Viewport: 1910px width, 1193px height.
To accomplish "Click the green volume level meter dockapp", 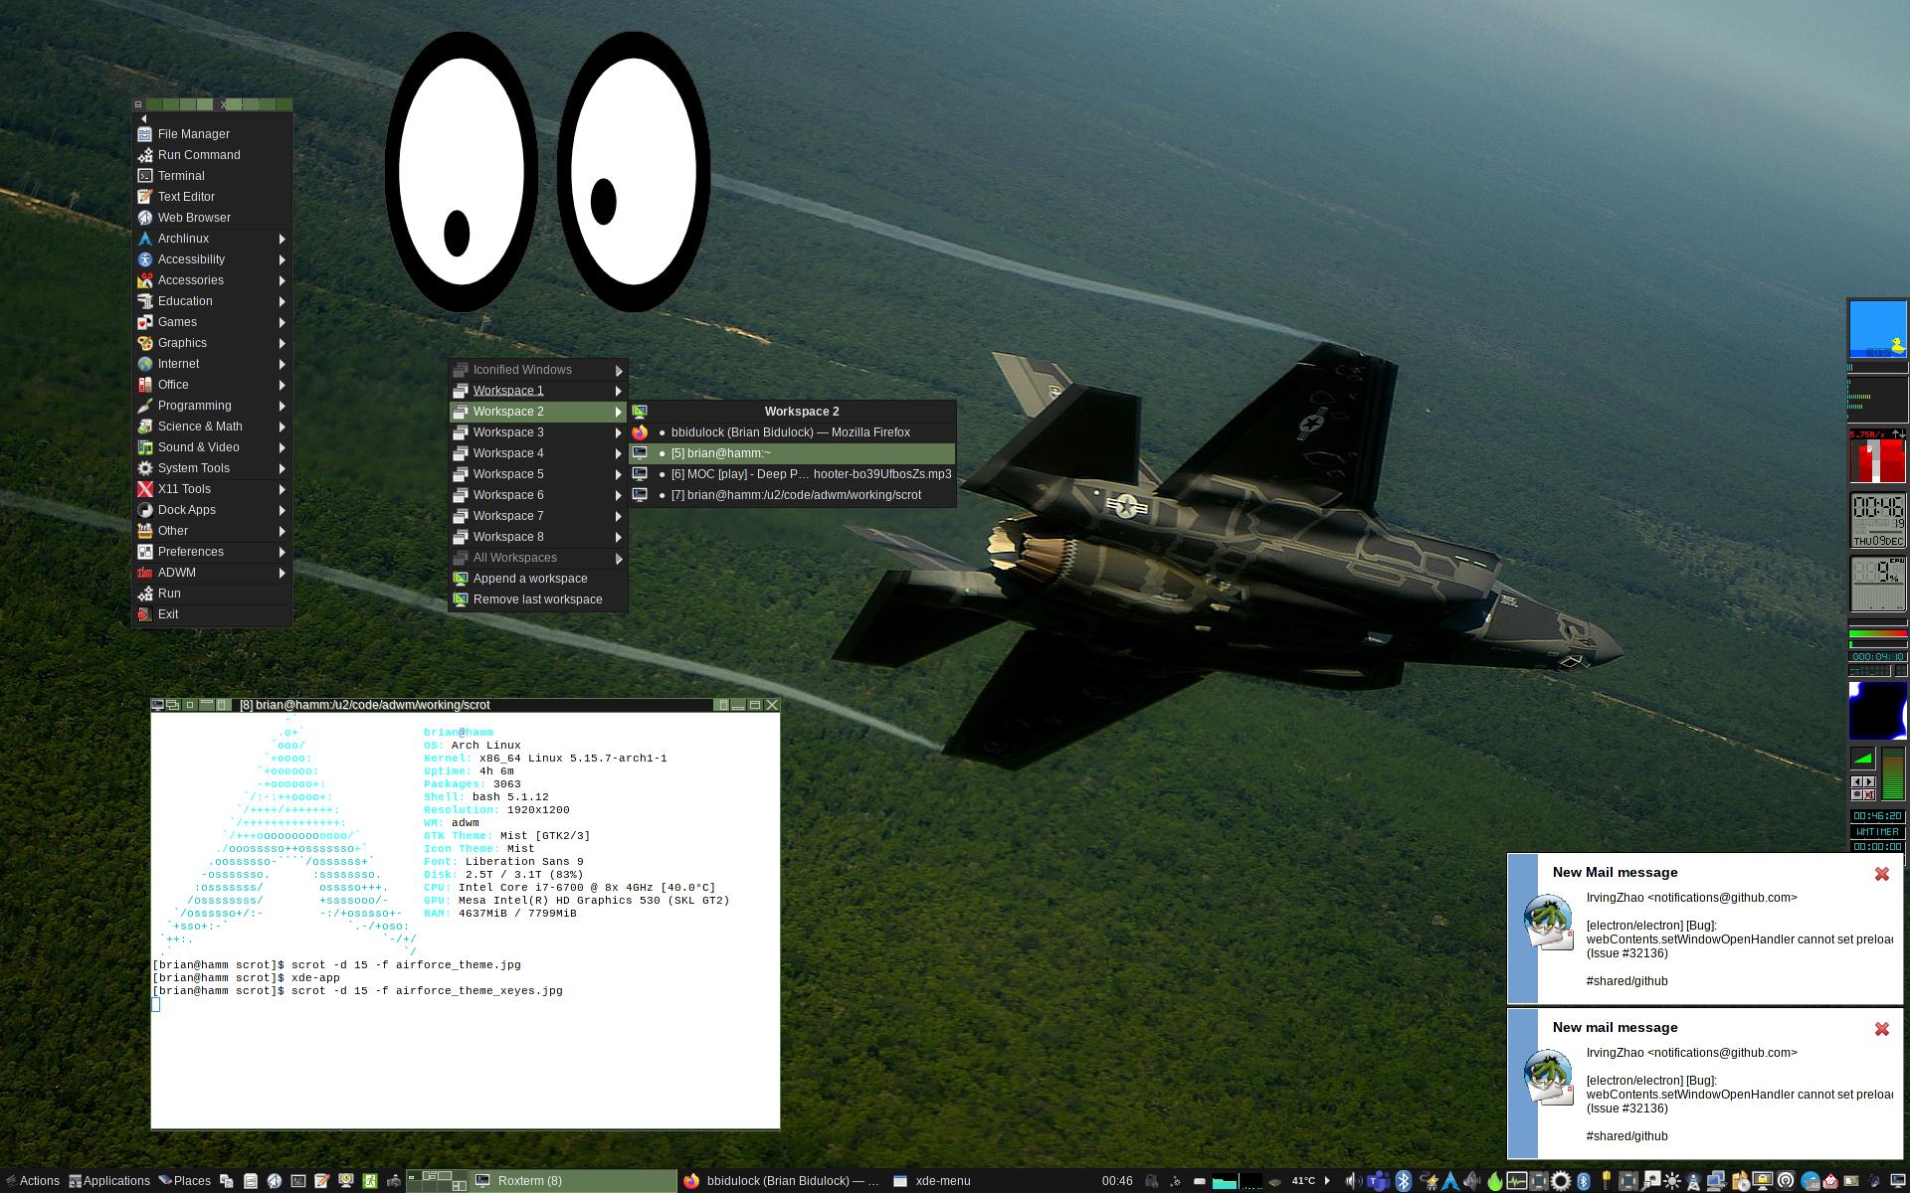I will (x=1892, y=773).
